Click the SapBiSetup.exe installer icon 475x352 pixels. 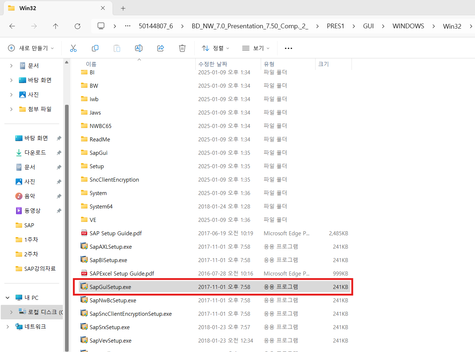(x=84, y=260)
